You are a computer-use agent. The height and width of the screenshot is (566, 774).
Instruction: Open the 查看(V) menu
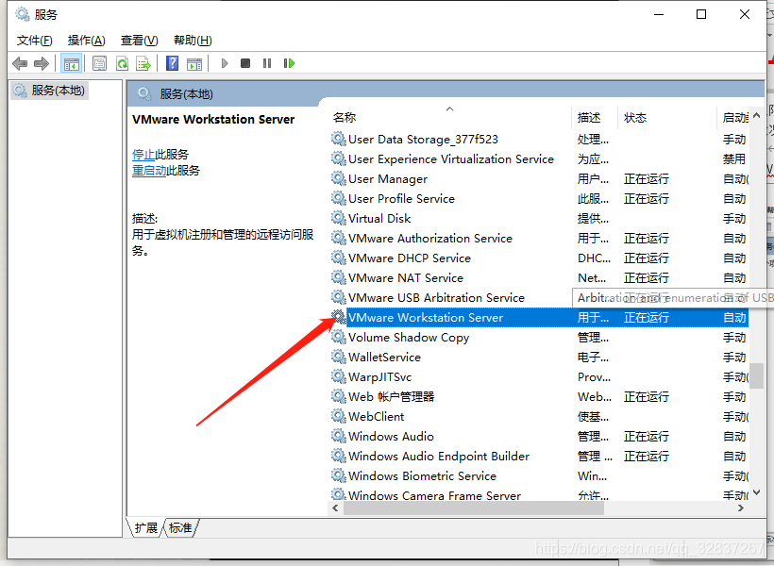[x=139, y=41]
